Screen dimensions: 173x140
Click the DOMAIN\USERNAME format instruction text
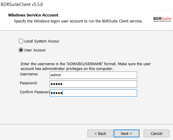point(86,66)
